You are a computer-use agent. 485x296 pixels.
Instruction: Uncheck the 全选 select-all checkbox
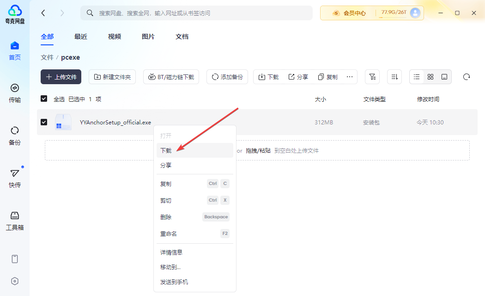[44, 99]
